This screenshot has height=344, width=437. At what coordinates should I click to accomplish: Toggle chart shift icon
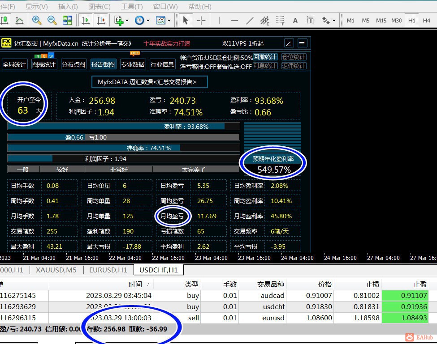click(x=101, y=20)
